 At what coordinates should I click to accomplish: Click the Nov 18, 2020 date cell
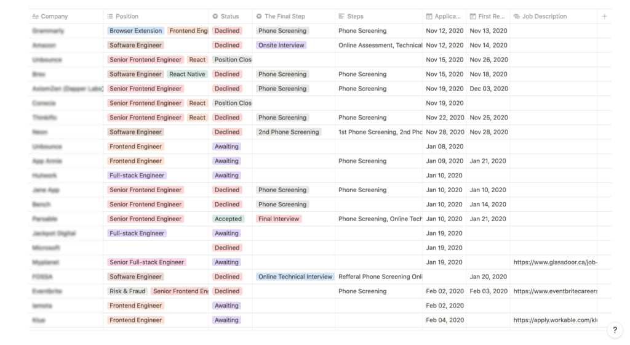pyautogui.click(x=488, y=75)
